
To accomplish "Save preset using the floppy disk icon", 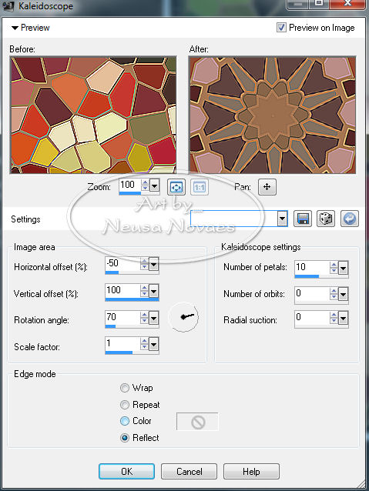I will click(x=303, y=219).
